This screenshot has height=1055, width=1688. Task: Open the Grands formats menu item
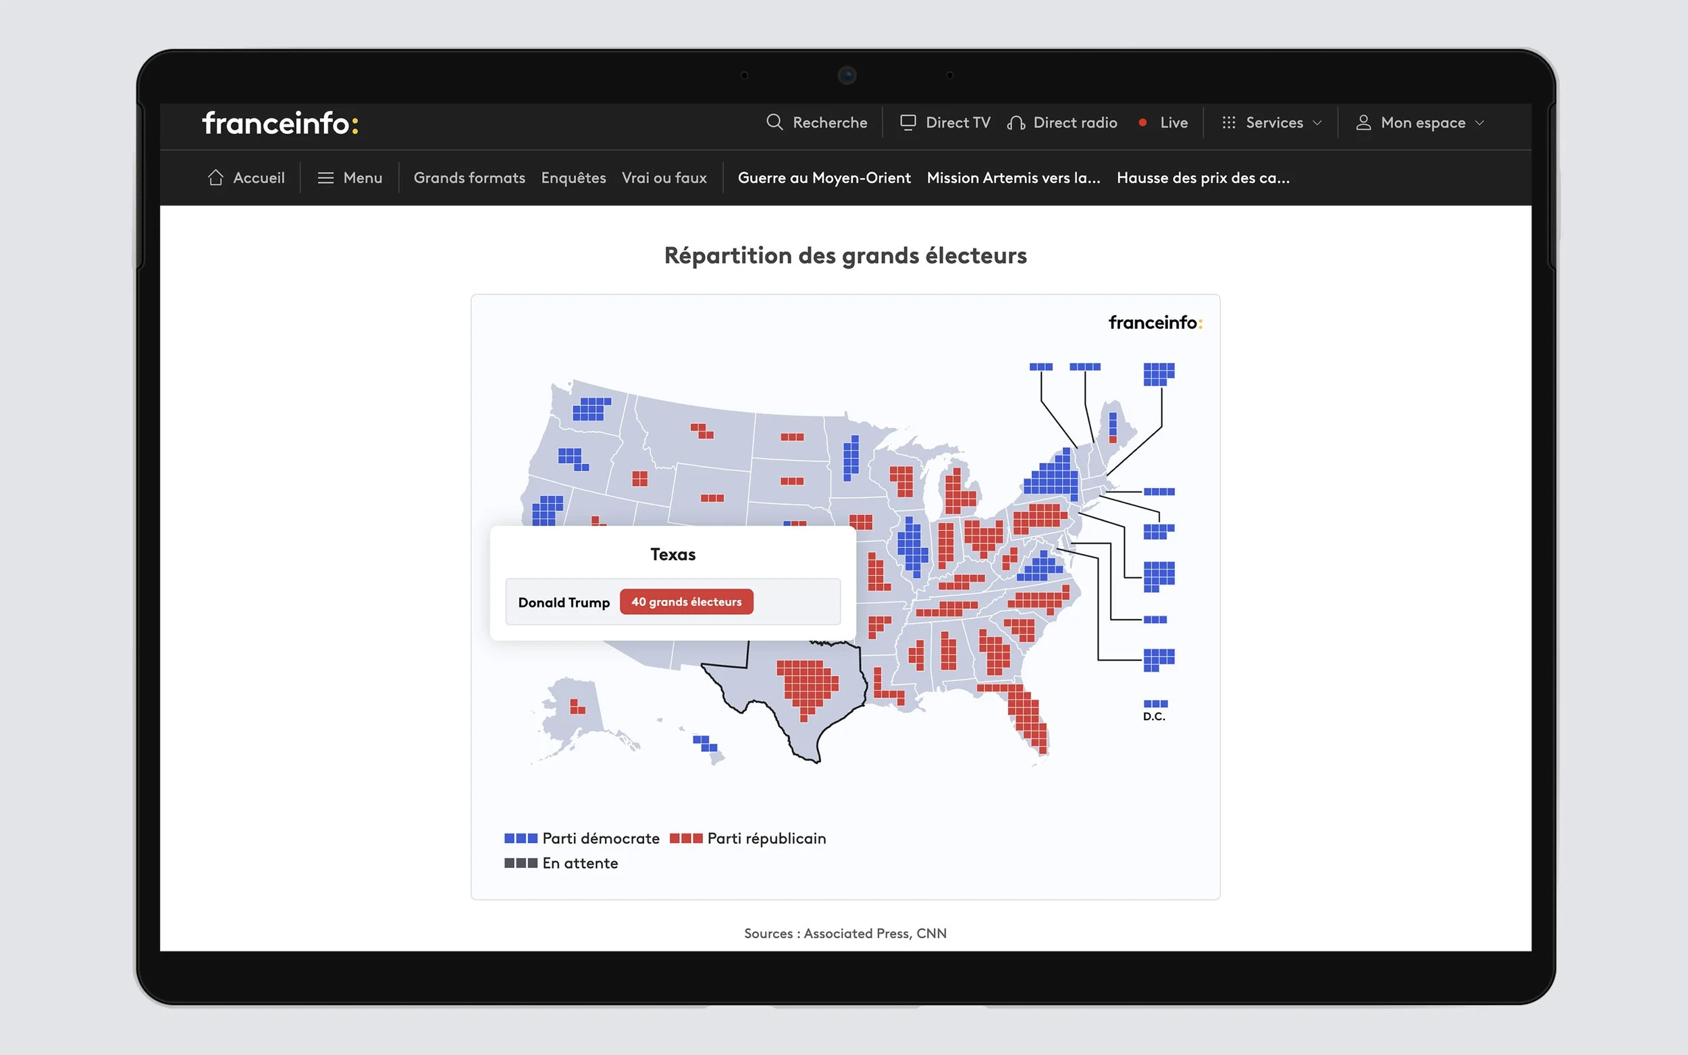click(x=469, y=178)
